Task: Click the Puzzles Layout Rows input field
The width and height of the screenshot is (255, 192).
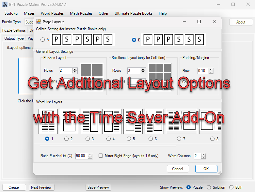Action: click(66, 71)
